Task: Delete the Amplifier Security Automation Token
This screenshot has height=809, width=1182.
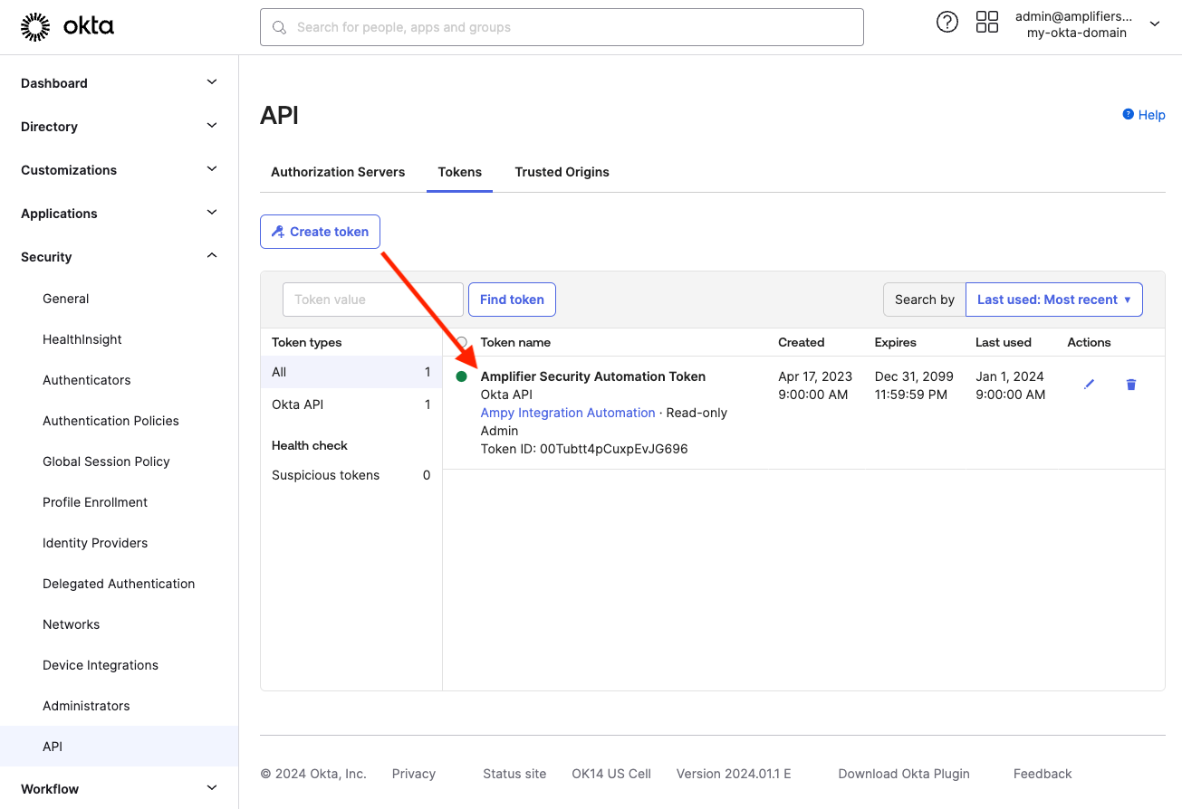Action: [x=1130, y=385]
